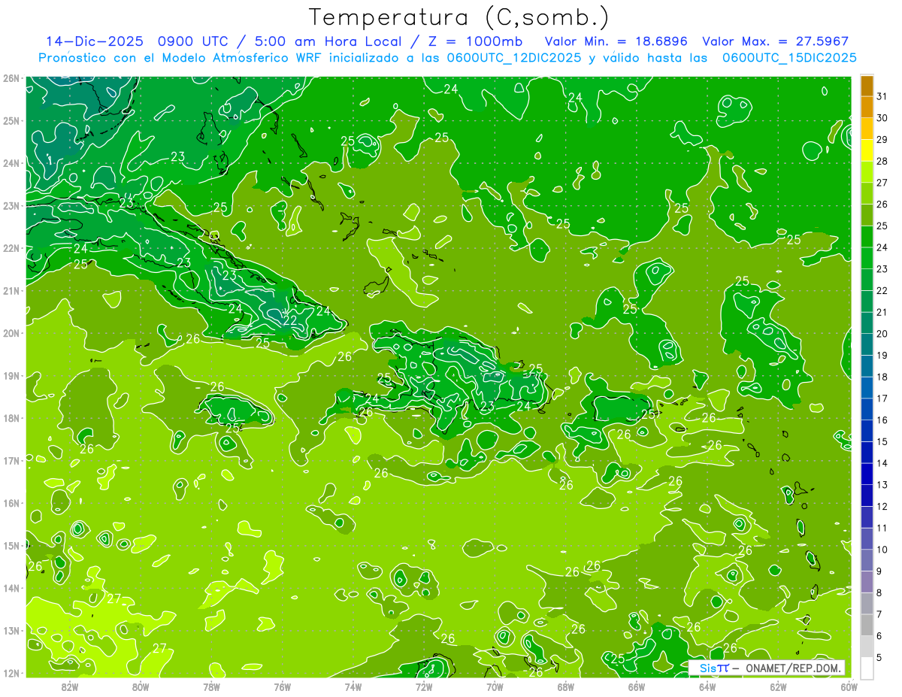Click the "Valor Min. = 18.6896" value
902x697 pixels.
click(x=616, y=41)
